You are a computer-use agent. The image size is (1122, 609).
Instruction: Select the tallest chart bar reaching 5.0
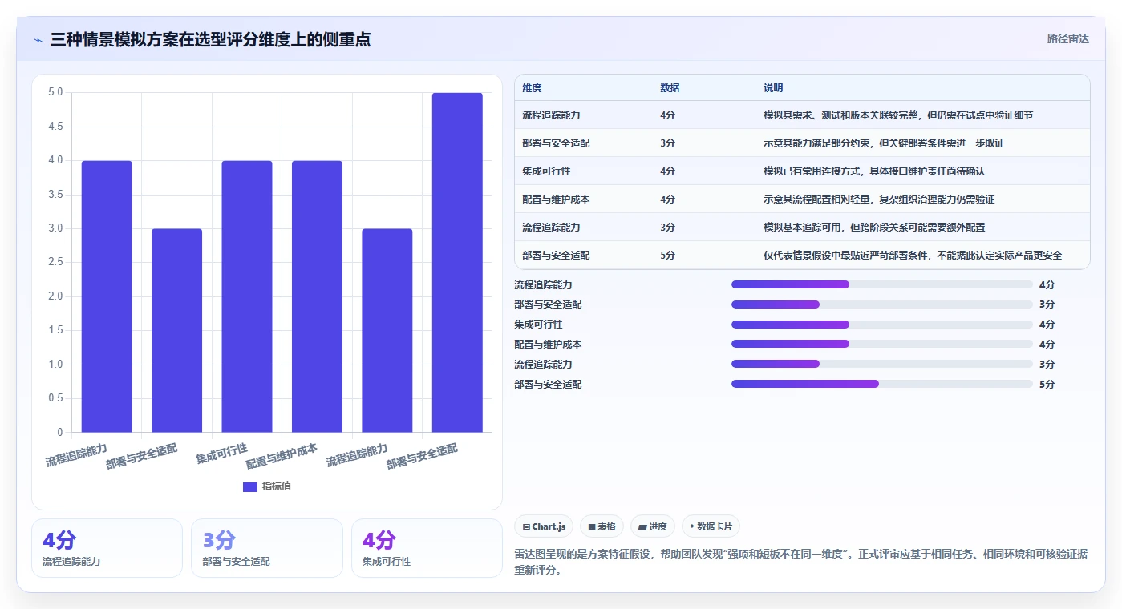coord(457,263)
